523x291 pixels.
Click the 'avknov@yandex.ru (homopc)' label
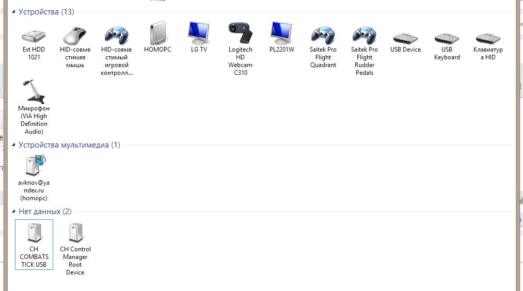click(x=34, y=190)
